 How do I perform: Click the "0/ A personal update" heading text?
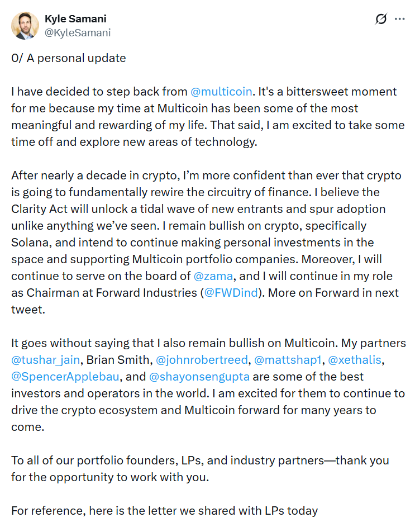tap(69, 58)
